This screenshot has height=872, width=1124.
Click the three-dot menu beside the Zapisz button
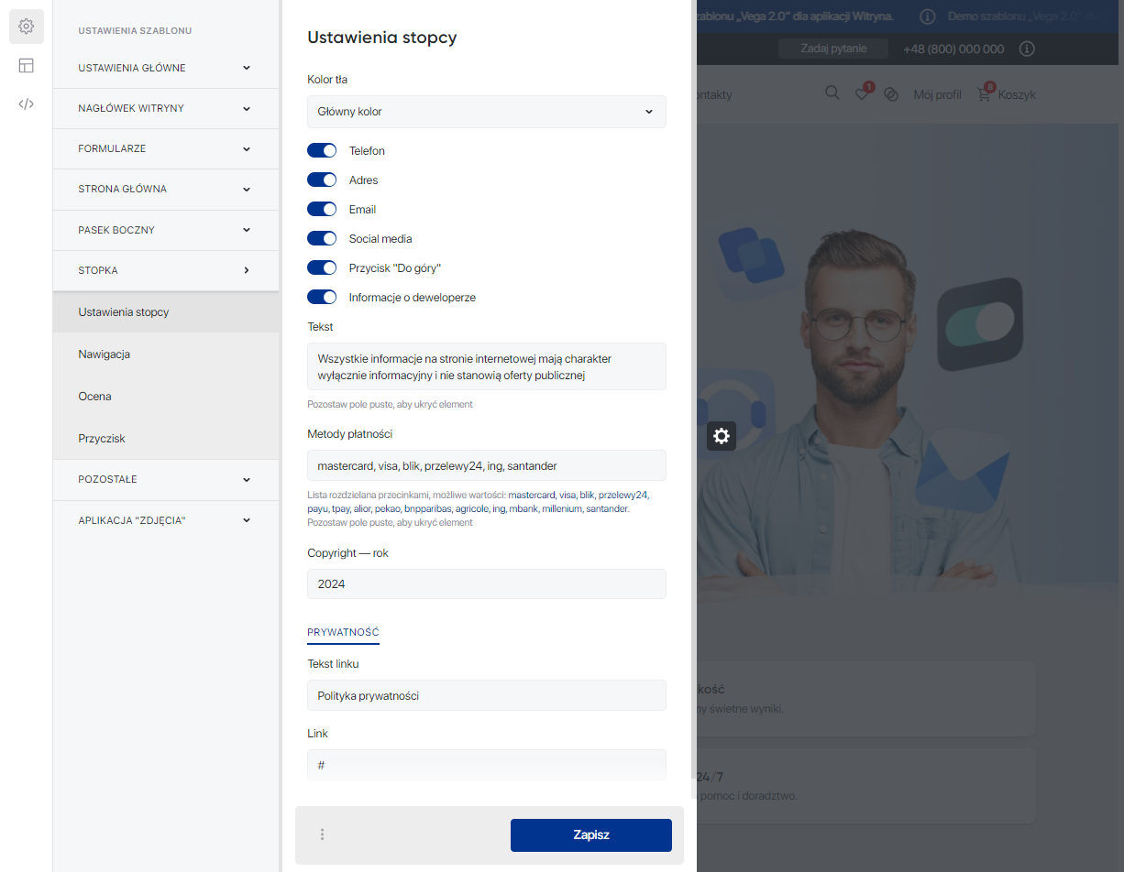(x=322, y=834)
